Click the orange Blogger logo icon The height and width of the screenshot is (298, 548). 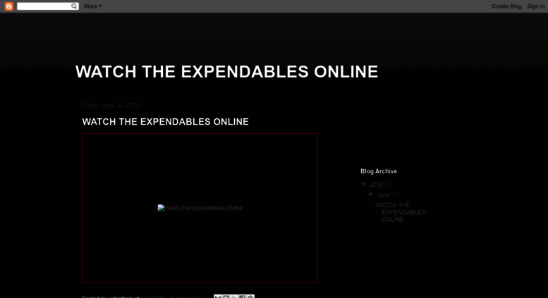8,6
